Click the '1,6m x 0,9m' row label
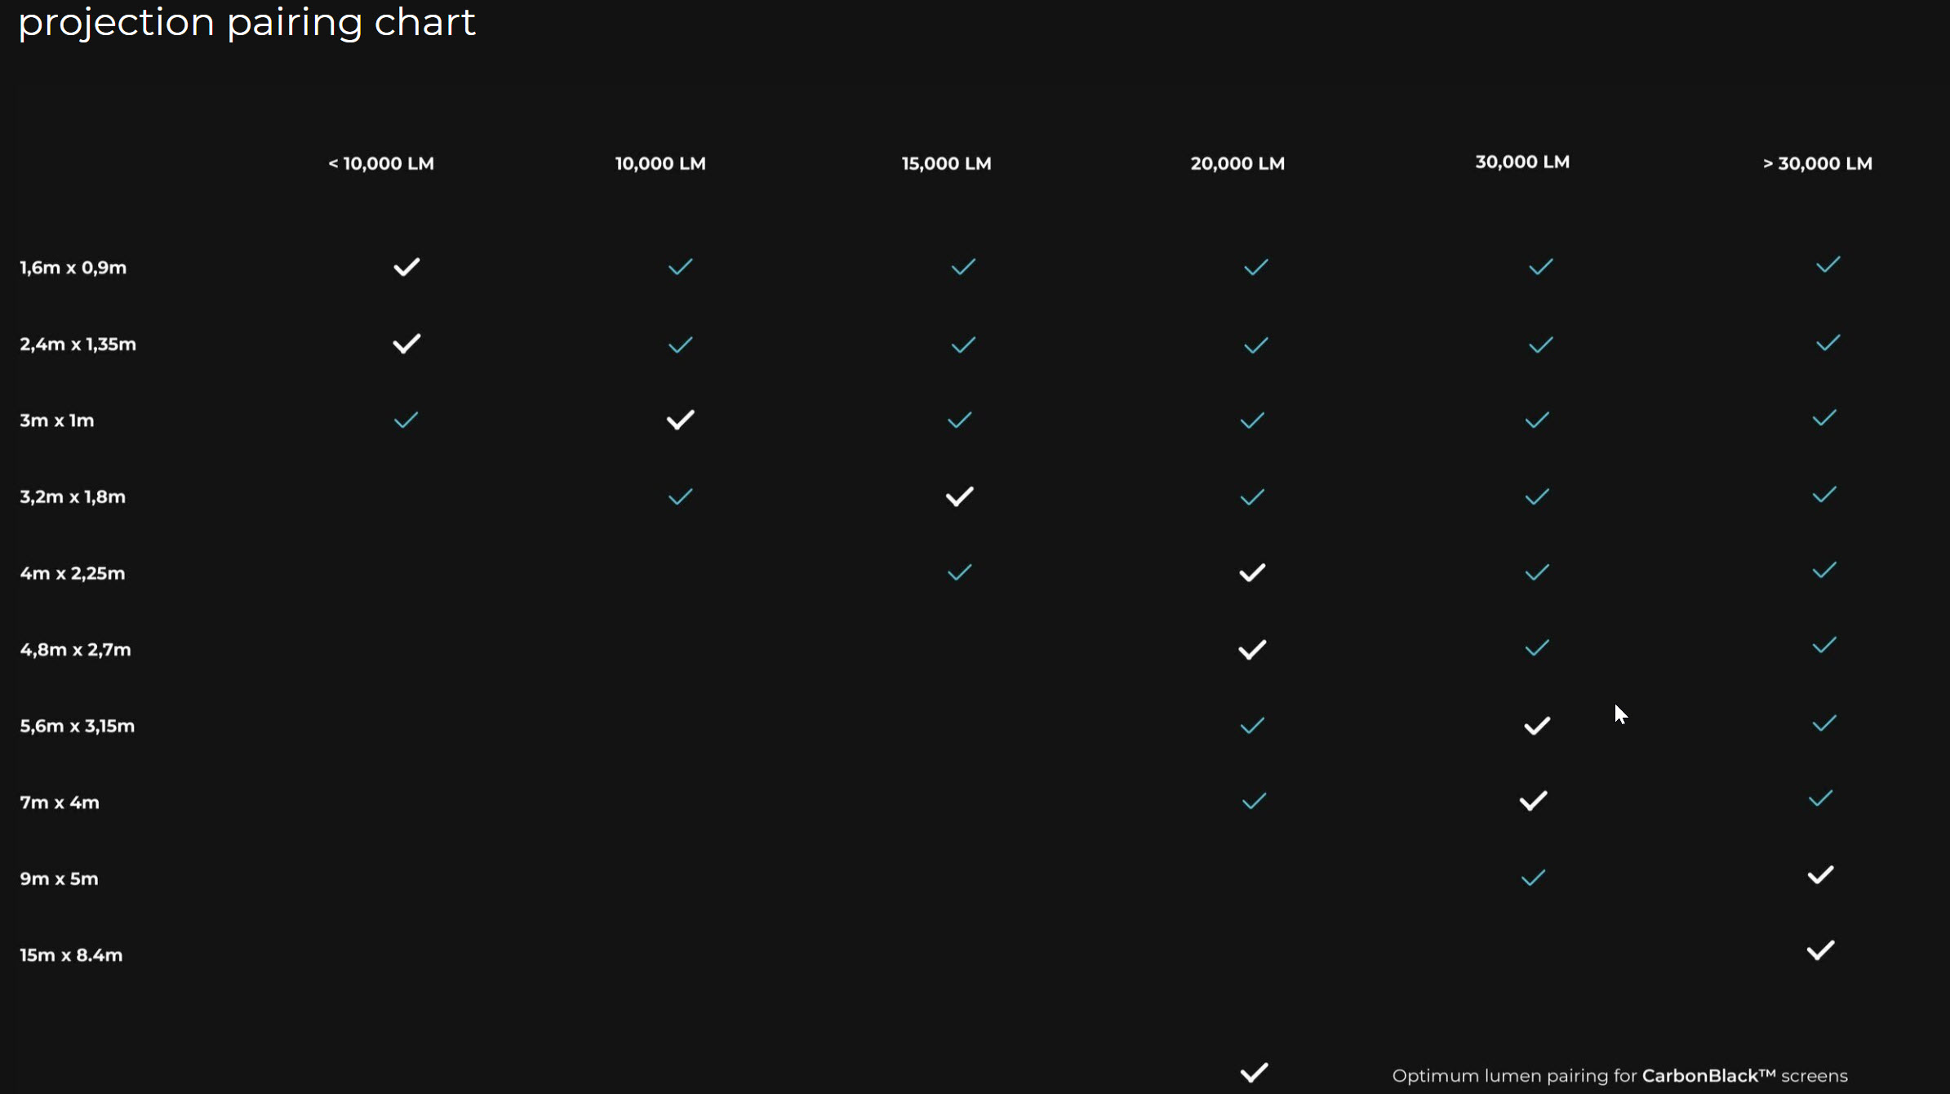Viewport: 1950px width, 1094px height. click(x=73, y=268)
